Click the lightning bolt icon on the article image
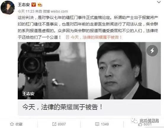164x128 pixels. [152, 51]
